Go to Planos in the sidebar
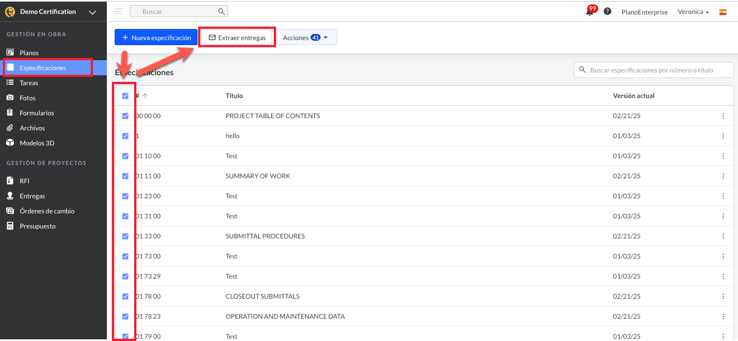The width and height of the screenshot is (738, 341). pyautogui.click(x=29, y=53)
